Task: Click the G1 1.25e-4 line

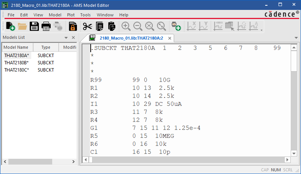Action: click(x=145, y=128)
